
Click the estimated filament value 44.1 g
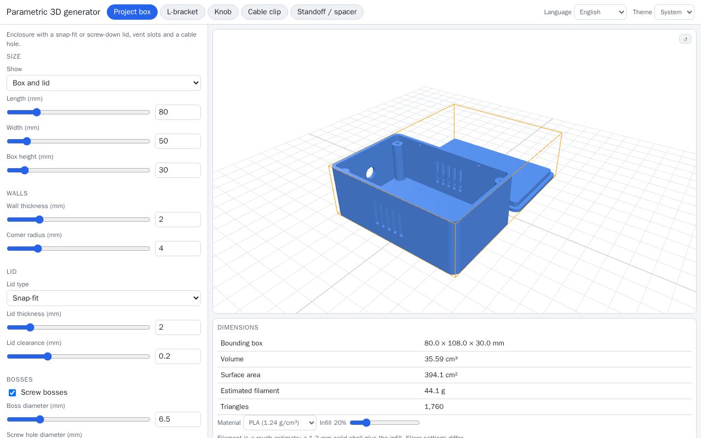click(435, 391)
